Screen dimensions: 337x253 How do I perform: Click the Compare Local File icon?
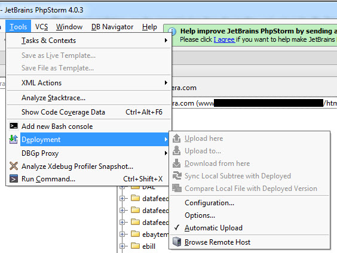click(177, 188)
